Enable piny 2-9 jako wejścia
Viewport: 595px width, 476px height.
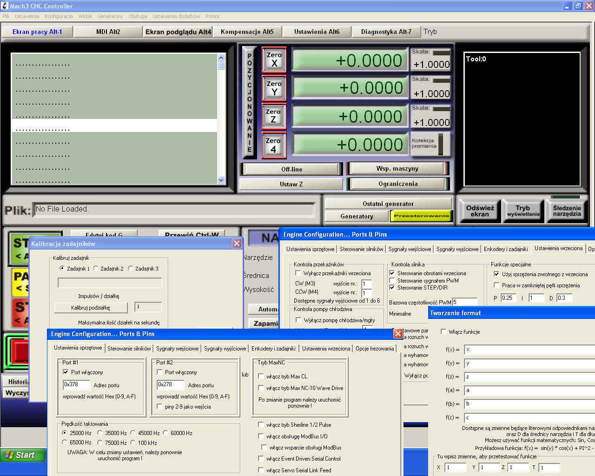pos(159,407)
